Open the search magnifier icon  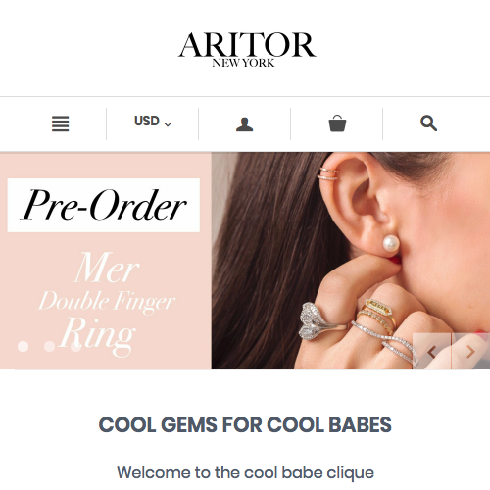point(428,123)
